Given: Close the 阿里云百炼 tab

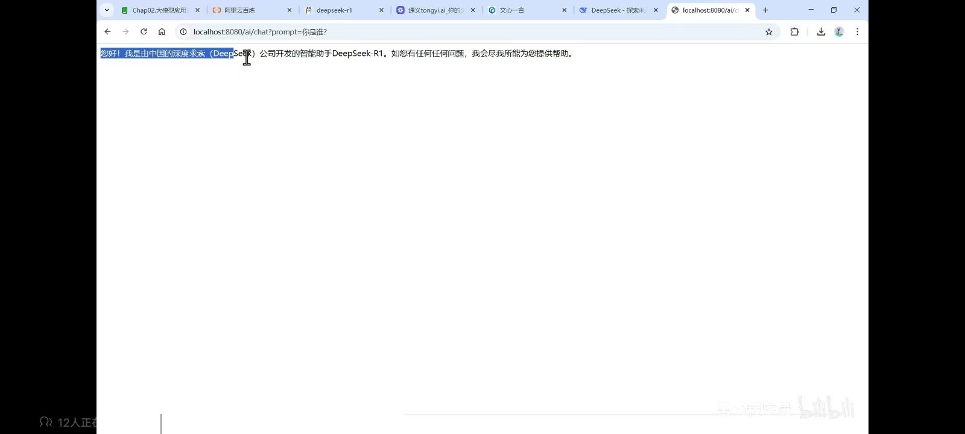Looking at the screenshot, I should click(x=289, y=10).
